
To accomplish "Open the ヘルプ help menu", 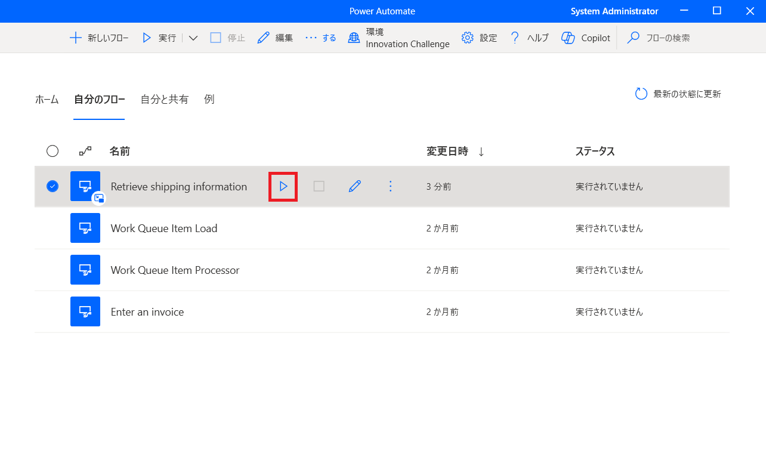I will click(529, 38).
